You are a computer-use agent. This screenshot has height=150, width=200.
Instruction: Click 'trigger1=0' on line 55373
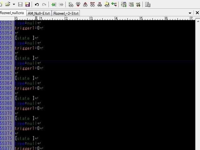[27, 128]
